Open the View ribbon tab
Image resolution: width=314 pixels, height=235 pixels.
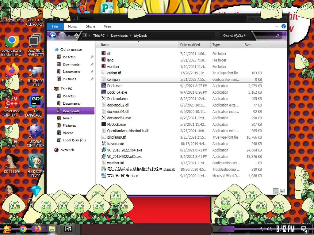pos(108,26)
